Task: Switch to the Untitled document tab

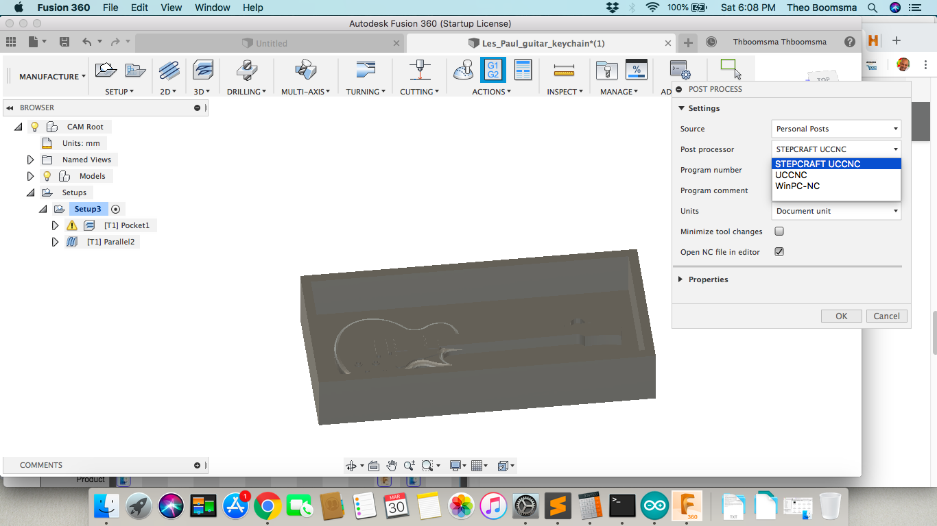Action: click(270, 43)
